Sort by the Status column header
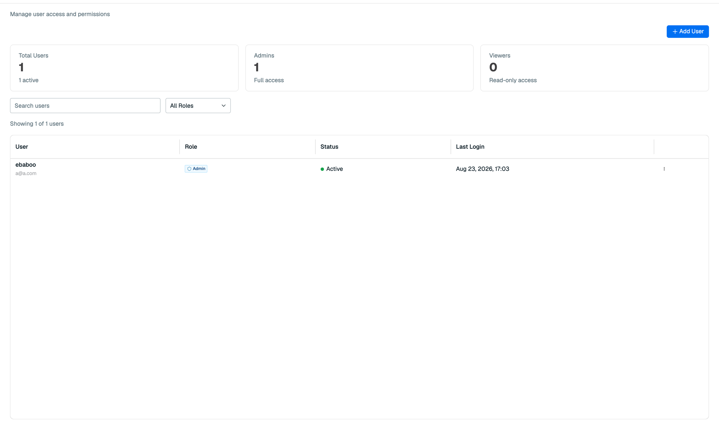 click(x=329, y=147)
